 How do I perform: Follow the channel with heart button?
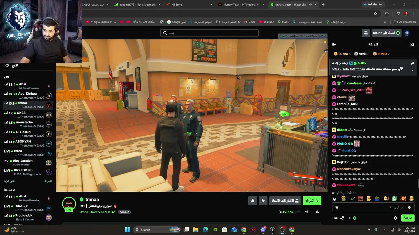pos(263,201)
